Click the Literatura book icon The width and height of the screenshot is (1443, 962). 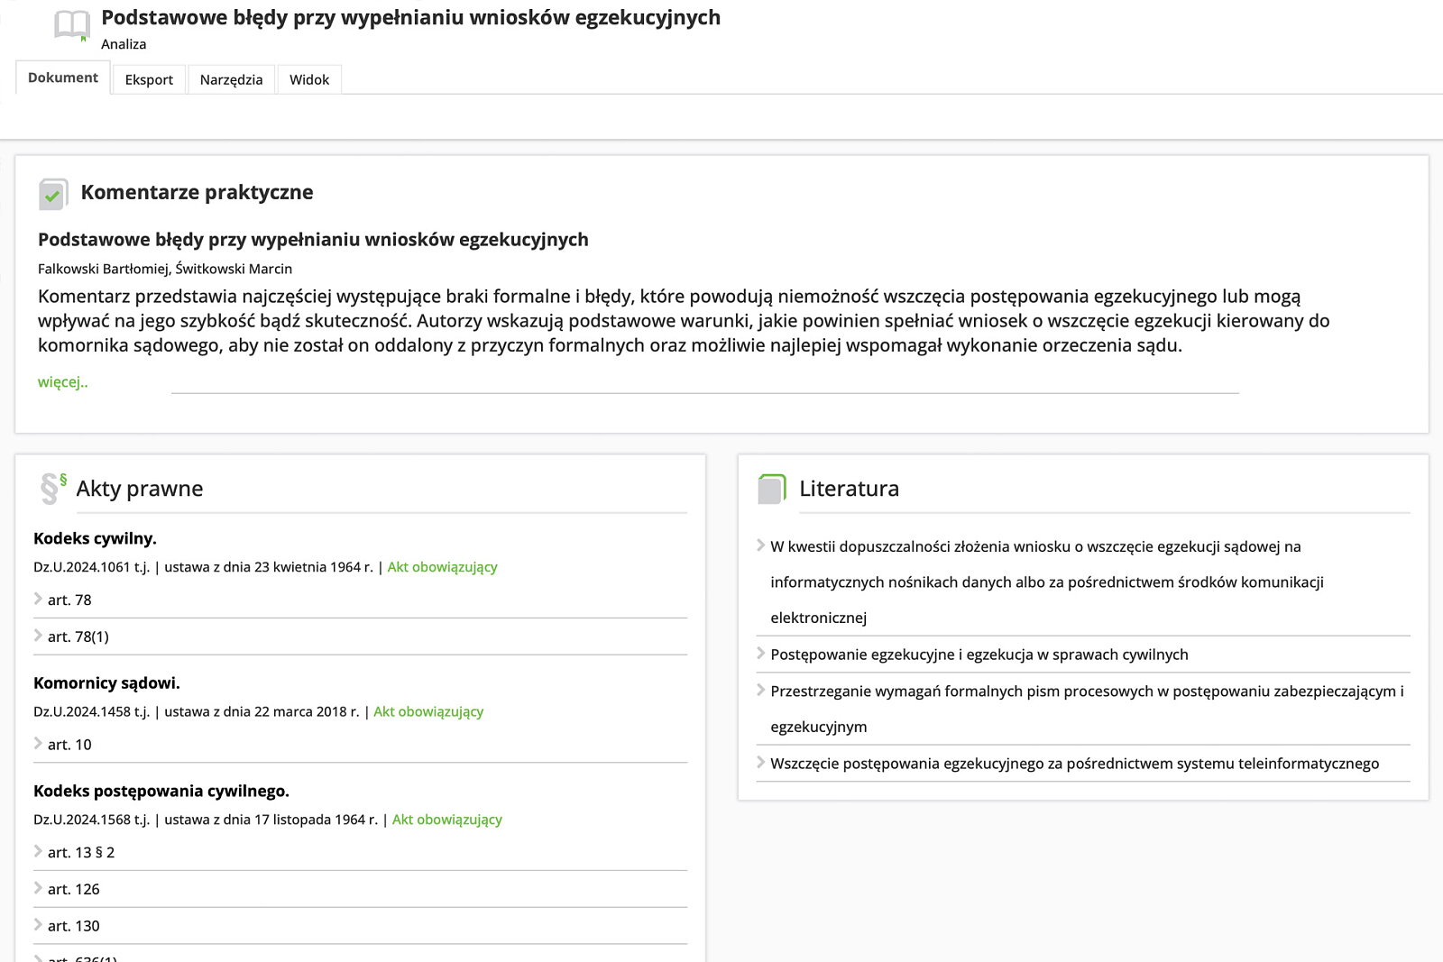pyautogui.click(x=772, y=489)
